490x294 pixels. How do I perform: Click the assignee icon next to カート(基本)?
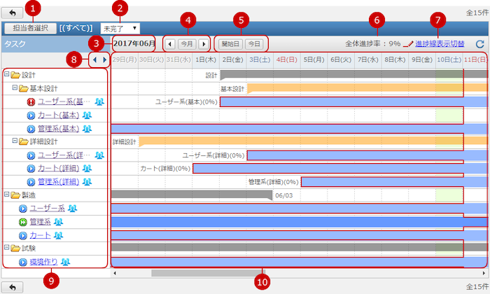point(87,115)
